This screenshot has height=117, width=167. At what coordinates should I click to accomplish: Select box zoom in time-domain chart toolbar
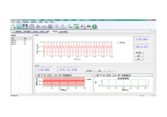54,75
